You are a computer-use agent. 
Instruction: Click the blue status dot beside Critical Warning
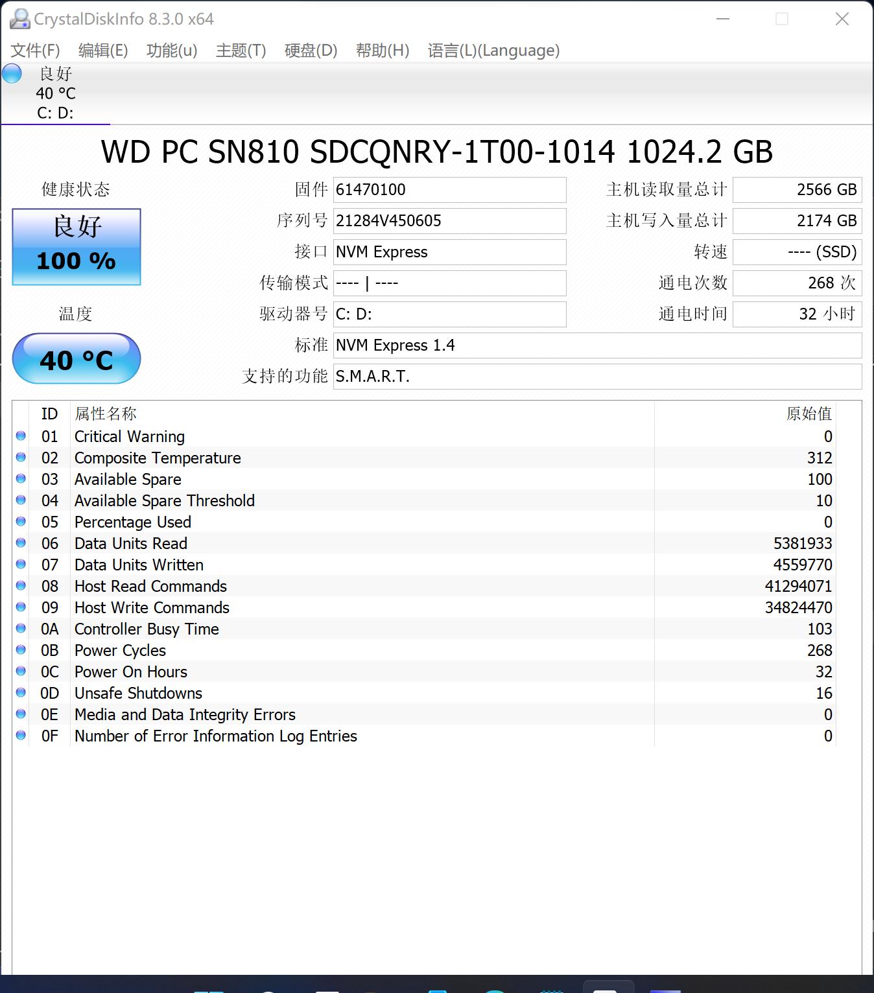tap(21, 436)
